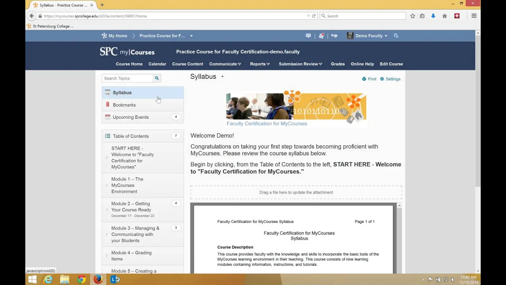Viewport: 506px width, 285px height.
Task: Go to browser home page icon
Action: pyautogui.click(x=445, y=16)
